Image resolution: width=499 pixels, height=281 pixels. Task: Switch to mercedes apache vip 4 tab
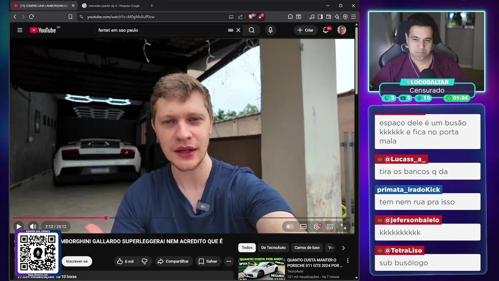pyautogui.click(x=111, y=5)
